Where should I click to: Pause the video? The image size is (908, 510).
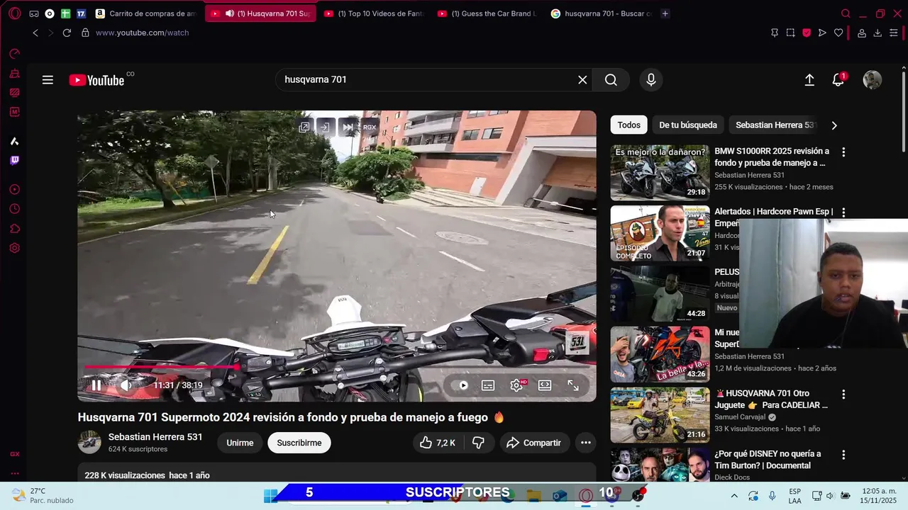(96, 385)
